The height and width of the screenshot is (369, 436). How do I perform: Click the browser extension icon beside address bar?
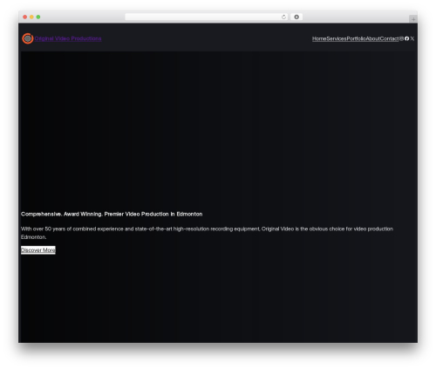click(296, 17)
